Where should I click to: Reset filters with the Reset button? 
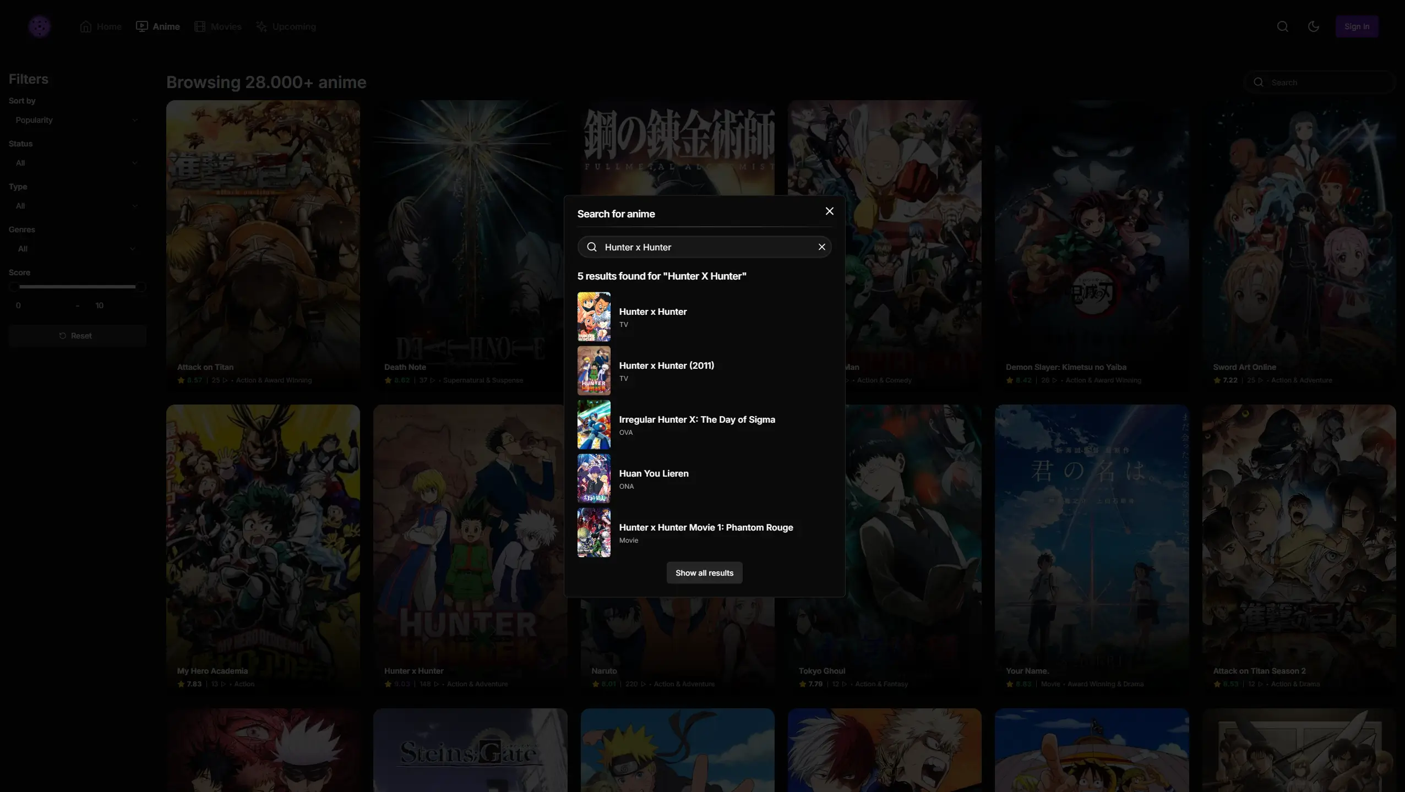pyautogui.click(x=77, y=336)
